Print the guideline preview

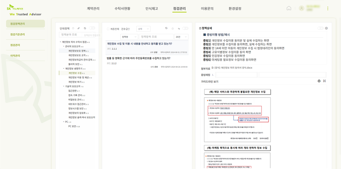click(x=319, y=81)
